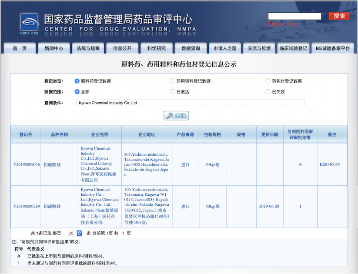The height and width of the screenshot is (274, 358).
Task: Click the 品种名称 column header
Action: (59, 134)
